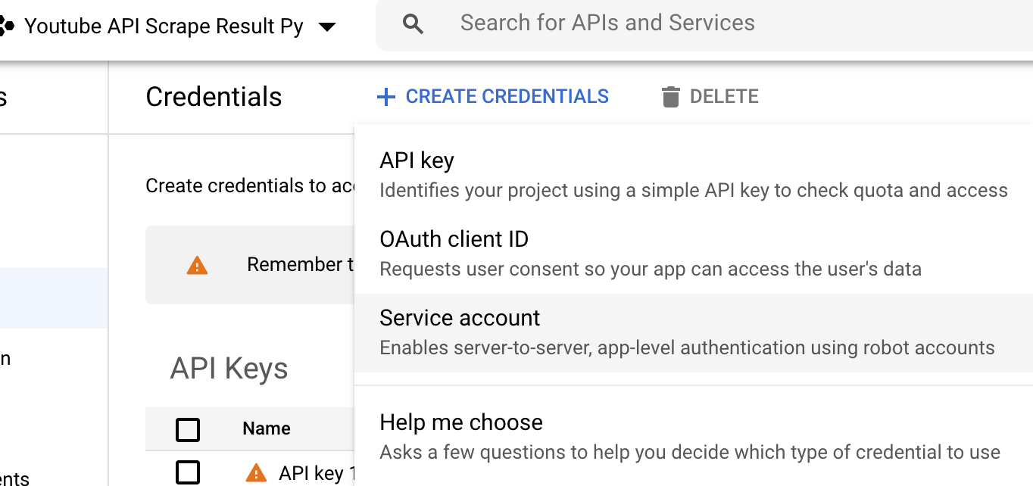Click the search magnifier icon
Image resolution: width=1033 pixels, height=486 pixels.
(413, 24)
